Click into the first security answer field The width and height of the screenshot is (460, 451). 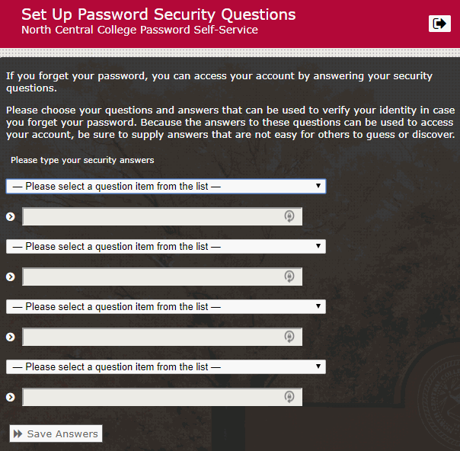click(x=152, y=216)
